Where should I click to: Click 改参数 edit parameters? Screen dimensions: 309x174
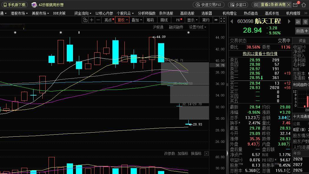170,153
